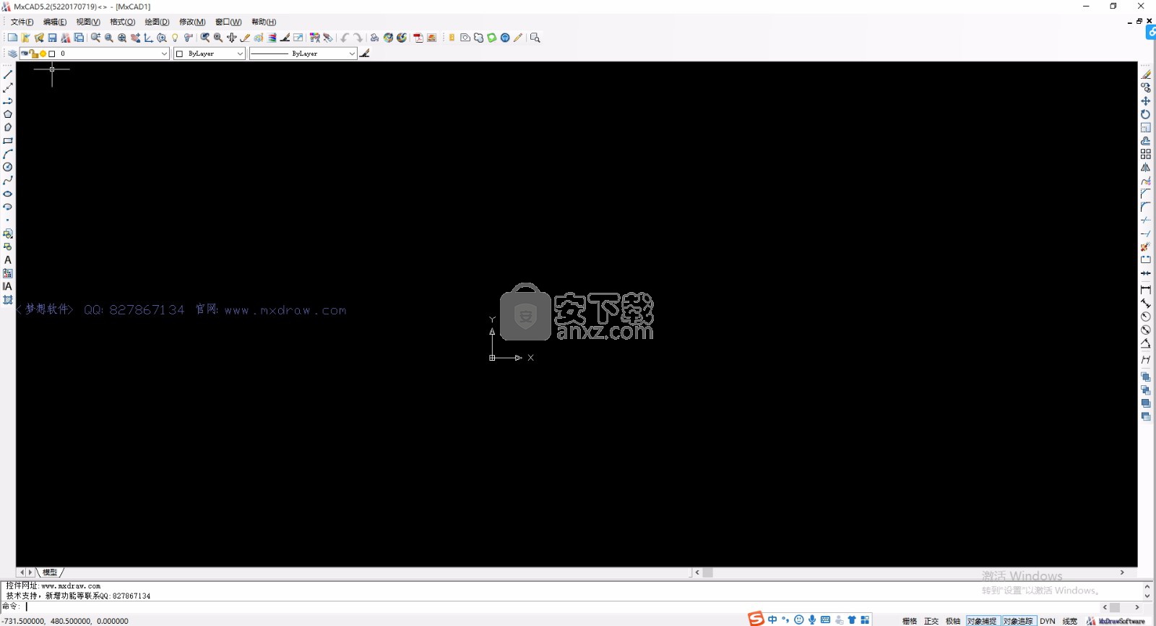The image size is (1156, 626).
Task: Open the Layer manager icon
Action: click(12, 53)
